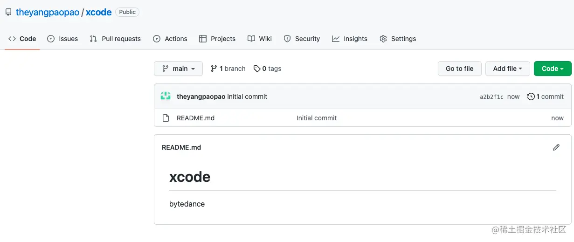Image resolution: width=574 pixels, height=242 pixels.
Task: Open the Pull requests tab
Action: (115, 39)
